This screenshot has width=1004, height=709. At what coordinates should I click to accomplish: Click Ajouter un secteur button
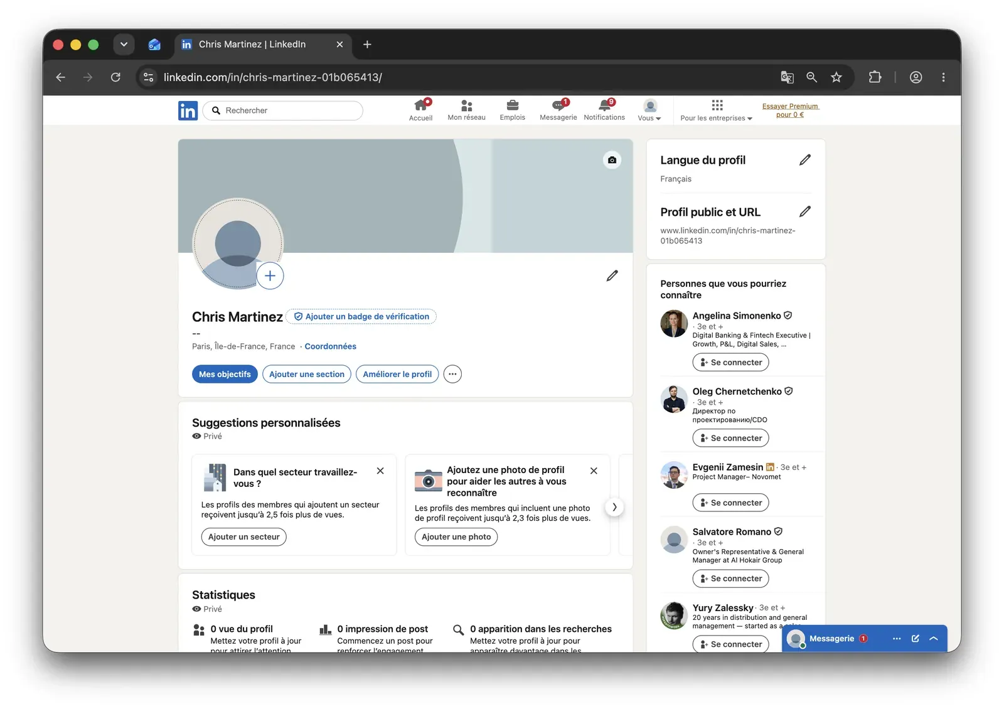coord(244,537)
